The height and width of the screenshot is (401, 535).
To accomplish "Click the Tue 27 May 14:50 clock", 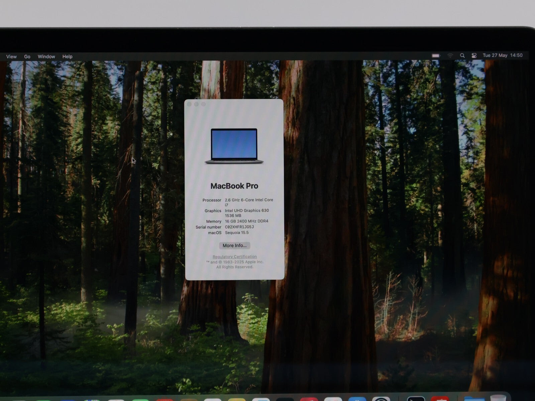I will point(503,55).
